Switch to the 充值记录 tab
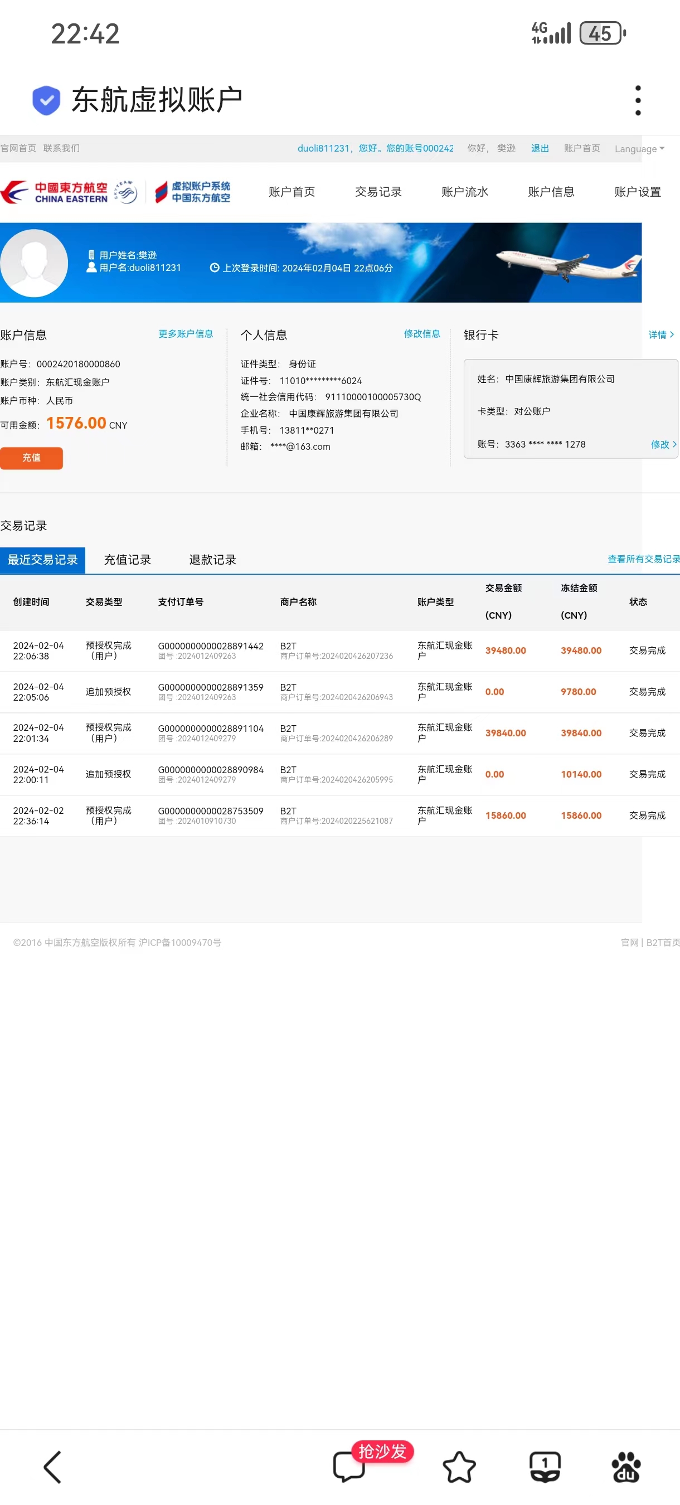 tap(127, 560)
